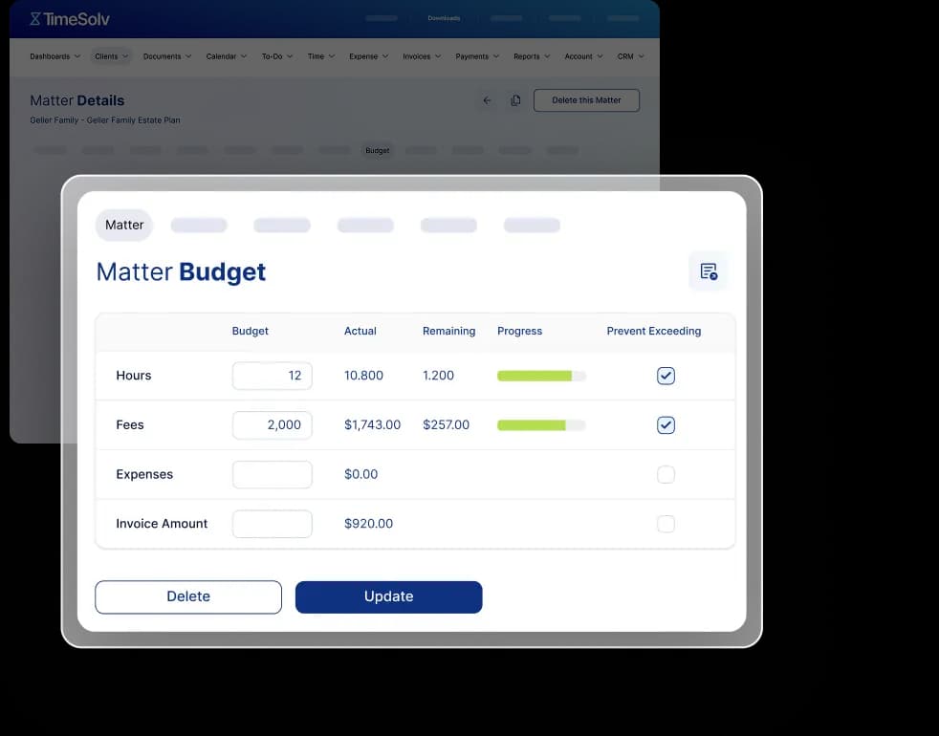Click the Fees budget input field
939x736 pixels.
(x=273, y=424)
